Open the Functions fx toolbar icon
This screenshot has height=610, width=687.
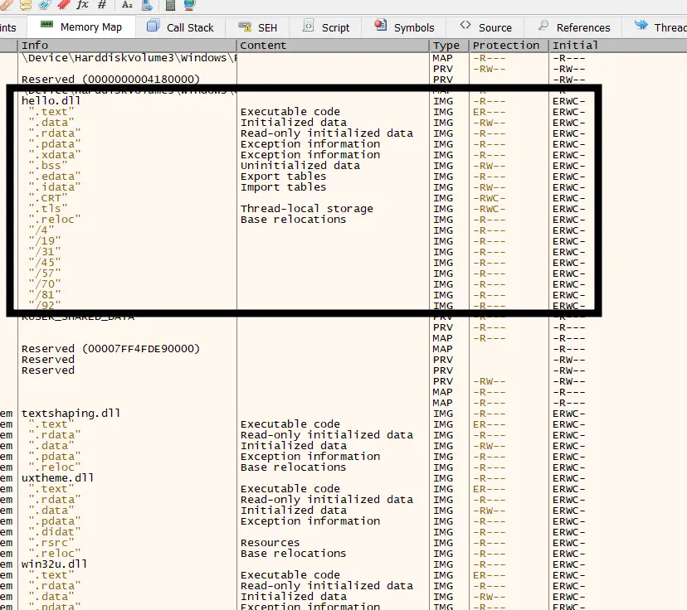[82, 5]
